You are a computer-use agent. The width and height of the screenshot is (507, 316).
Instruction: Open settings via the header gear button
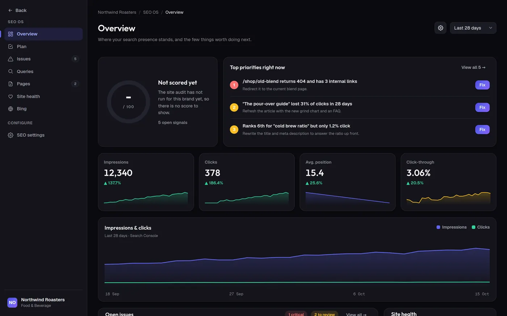(x=440, y=28)
